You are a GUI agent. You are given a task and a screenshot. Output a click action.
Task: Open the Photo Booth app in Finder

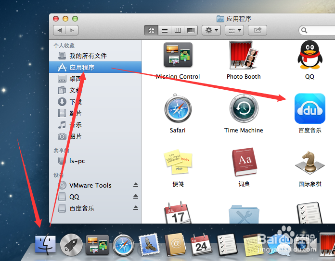click(244, 55)
